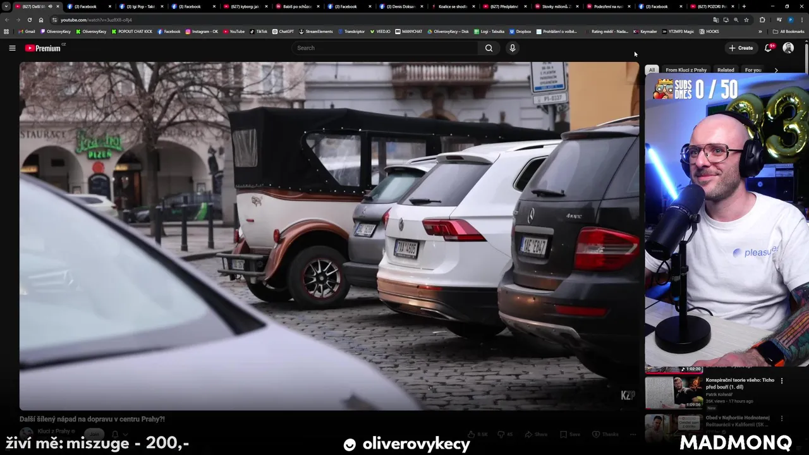
Task: Run search with the magnifier button
Action: (x=489, y=48)
